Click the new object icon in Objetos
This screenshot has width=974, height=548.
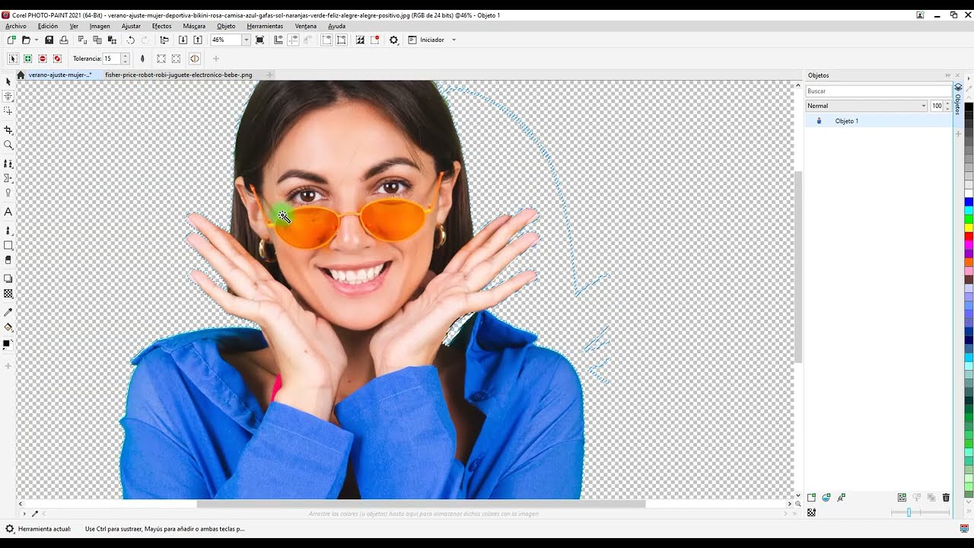click(811, 497)
